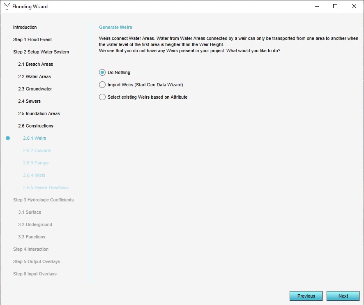Switch to 2.5 Inundation Areas
The width and height of the screenshot is (364, 305).
click(x=39, y=113)
